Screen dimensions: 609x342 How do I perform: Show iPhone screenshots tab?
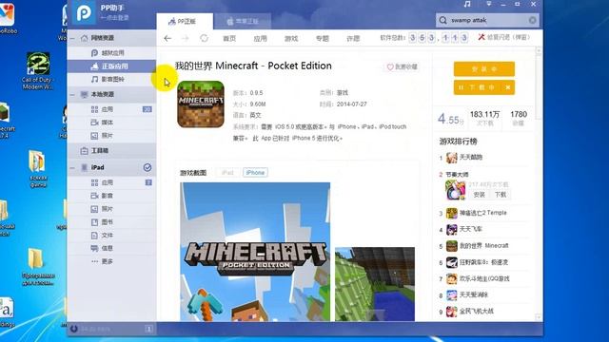(x=255, y=173)
